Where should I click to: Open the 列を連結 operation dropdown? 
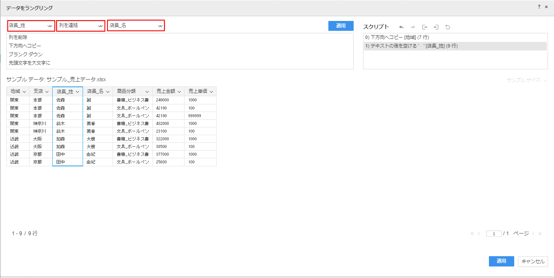81,26
